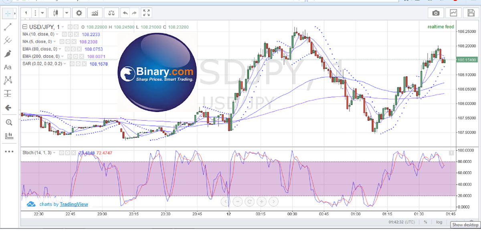Screen dimensions: 481x252
Task: Expand the chart style dropdown arrow
Action: [x=67, y=13]
